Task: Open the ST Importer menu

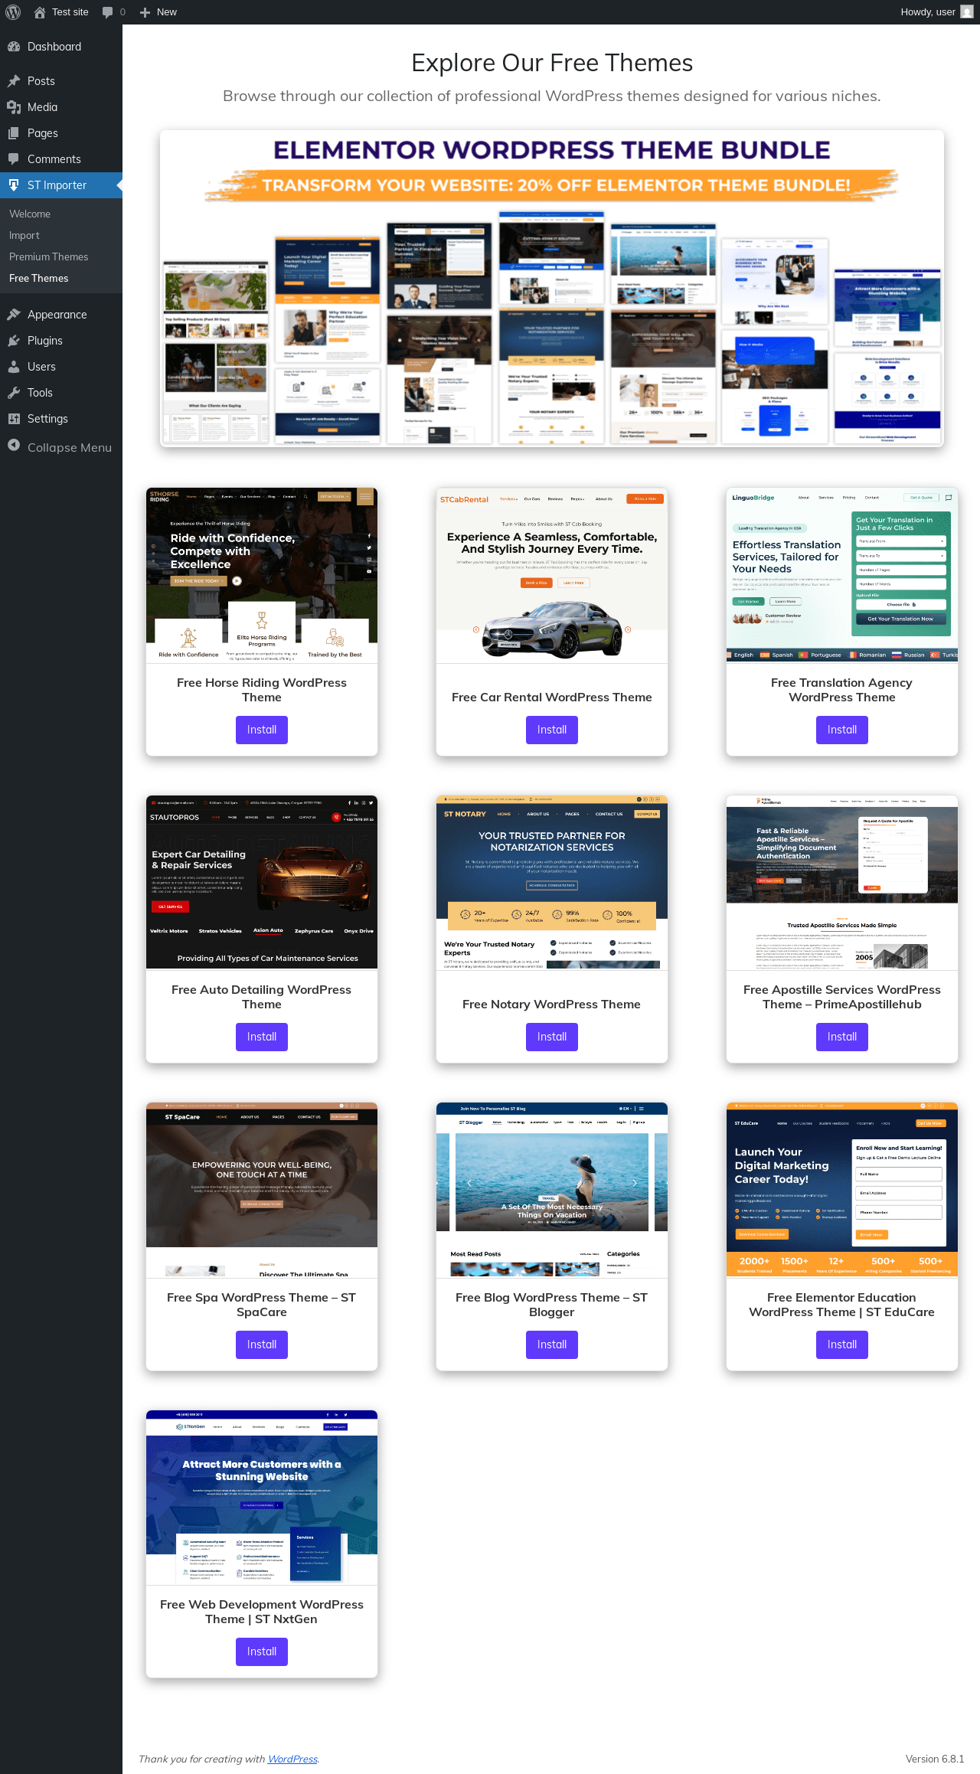Action: pyautogui.click(x=61, y=185)
